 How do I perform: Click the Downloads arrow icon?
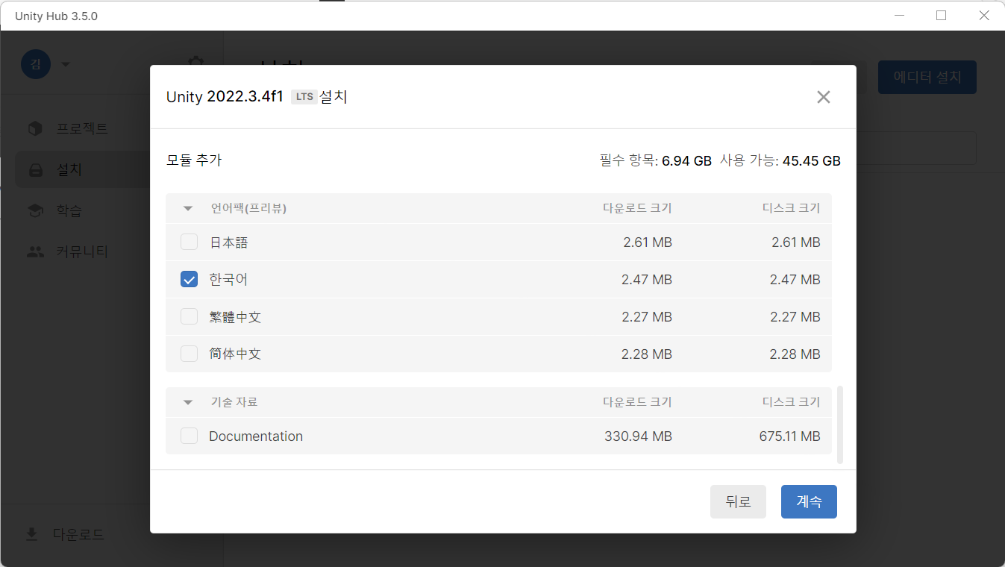click(31, 534)
